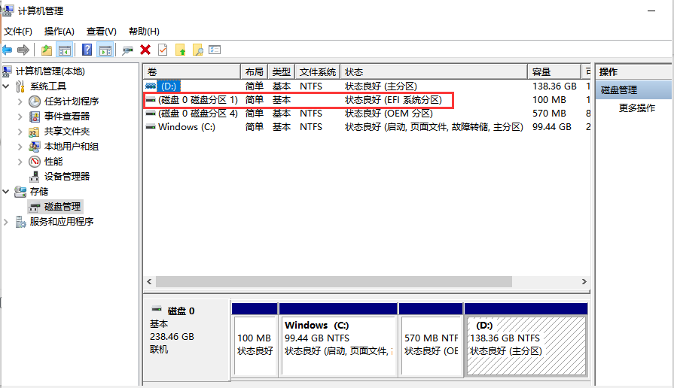Click the yellow sheet green arrow icon

click(x=180, y=50)
